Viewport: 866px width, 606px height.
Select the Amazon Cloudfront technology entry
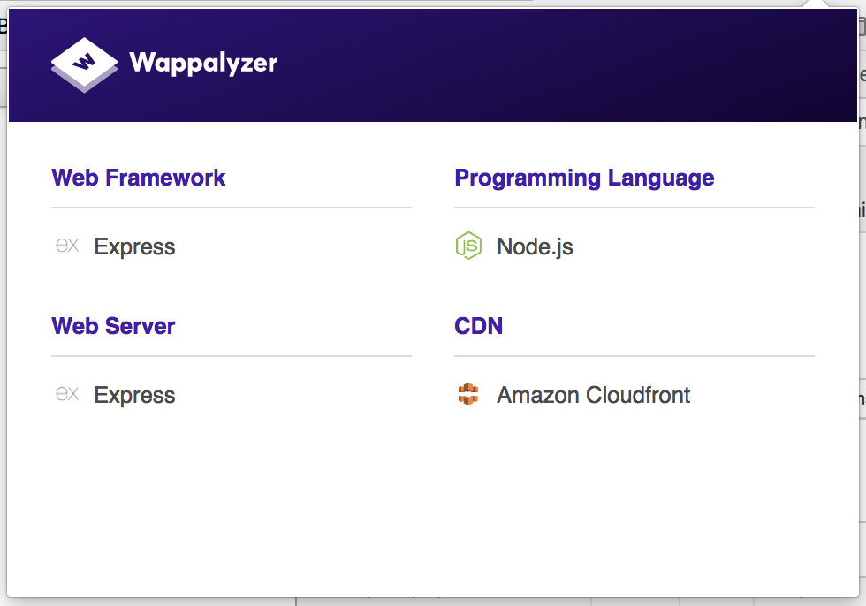coord(595,395)
